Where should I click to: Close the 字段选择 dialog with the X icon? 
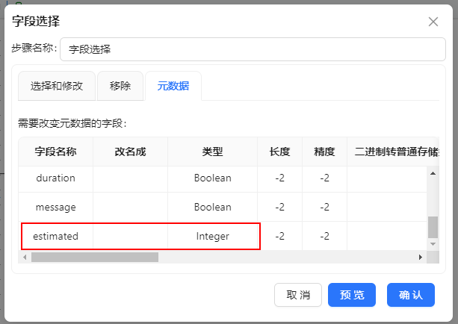click(433, 21)
